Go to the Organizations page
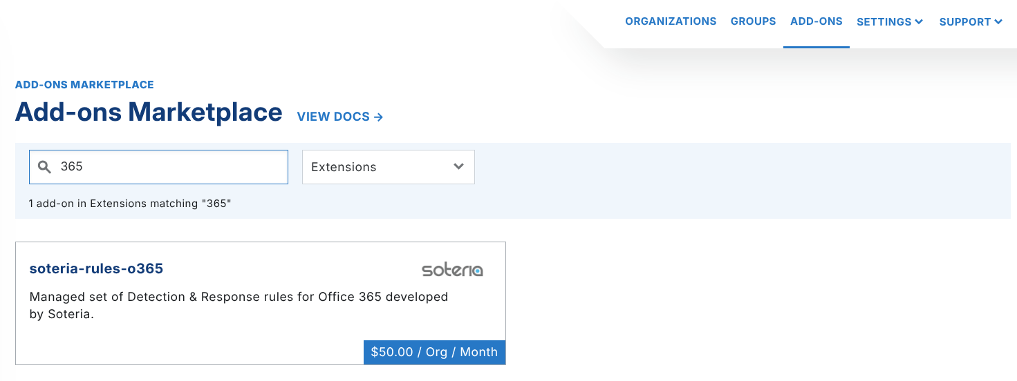Image resolution: width=1017 pixels, height=381 pixels. (671, 21)
